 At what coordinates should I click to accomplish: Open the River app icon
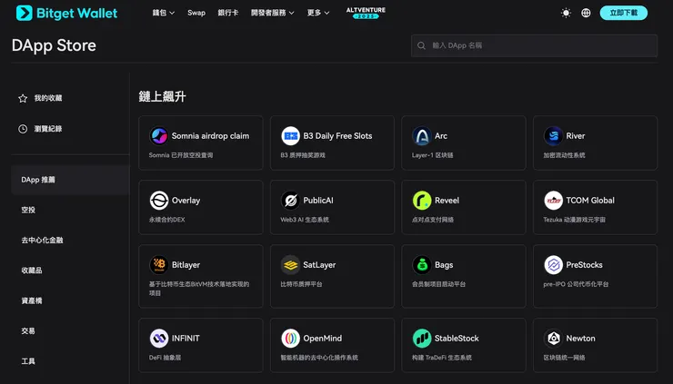[553, 136]
